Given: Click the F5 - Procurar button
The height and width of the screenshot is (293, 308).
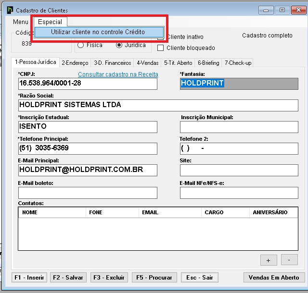Looking at the screenshot, I should pyautogui.click(x=154, y=278).
